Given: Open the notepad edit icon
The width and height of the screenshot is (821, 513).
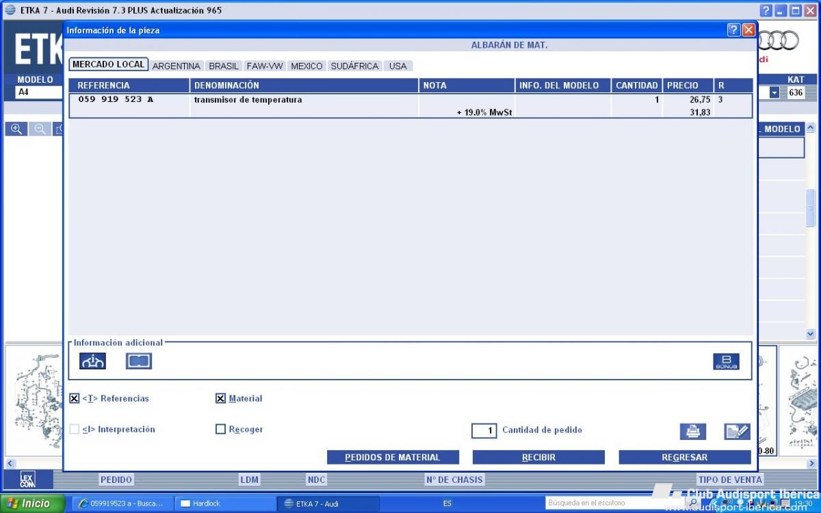Looking at the screenshot, I should (x=738, y=432).
